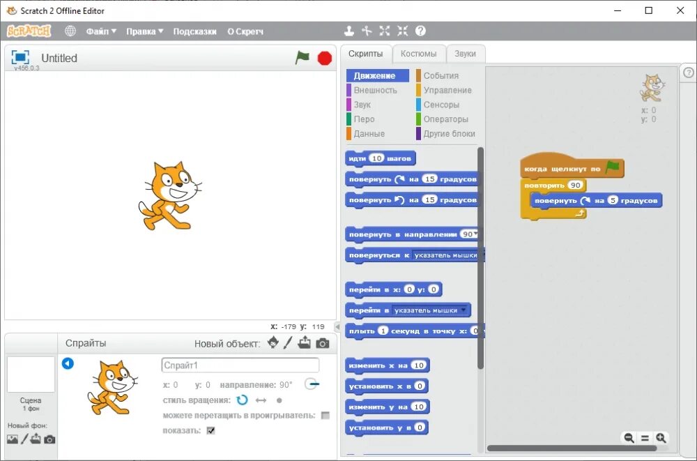The width and height of the screenshot is (697, 461).
Task: Open direction dropdown in 'повернуть в направлении' block
Action: (475, 234)
